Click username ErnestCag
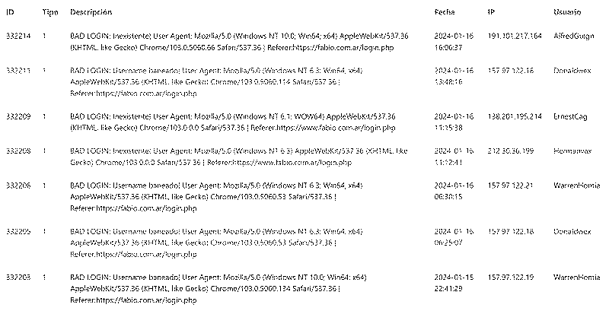609x311 pixels. click(570, 116)
